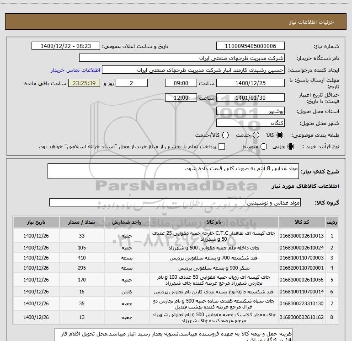Click item name قند شکسته 700 g پردیس
This screenshot has width=352, height=341.
(214, 258)
